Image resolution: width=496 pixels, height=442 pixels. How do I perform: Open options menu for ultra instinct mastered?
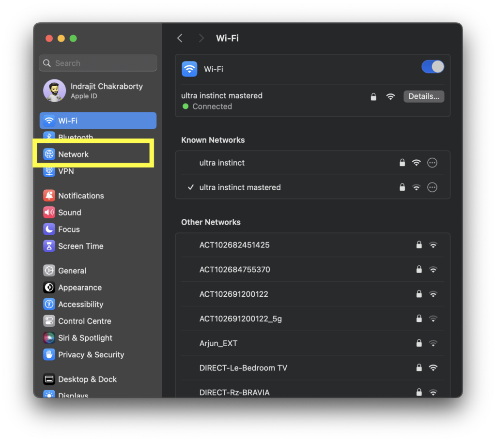[x=432, y=187]
